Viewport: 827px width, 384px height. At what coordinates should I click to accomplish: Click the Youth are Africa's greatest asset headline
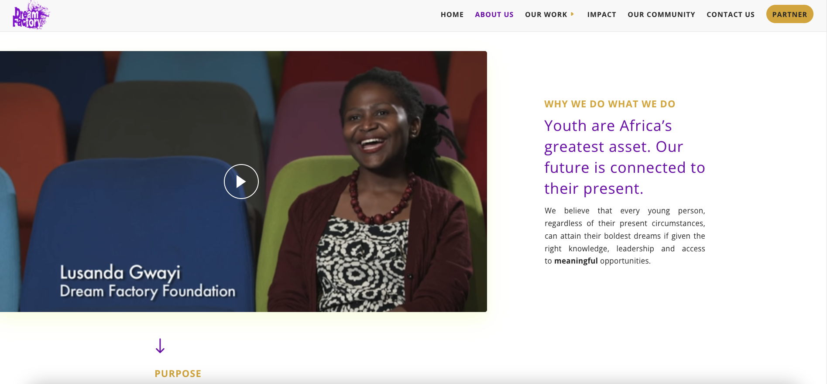[625, 157]
